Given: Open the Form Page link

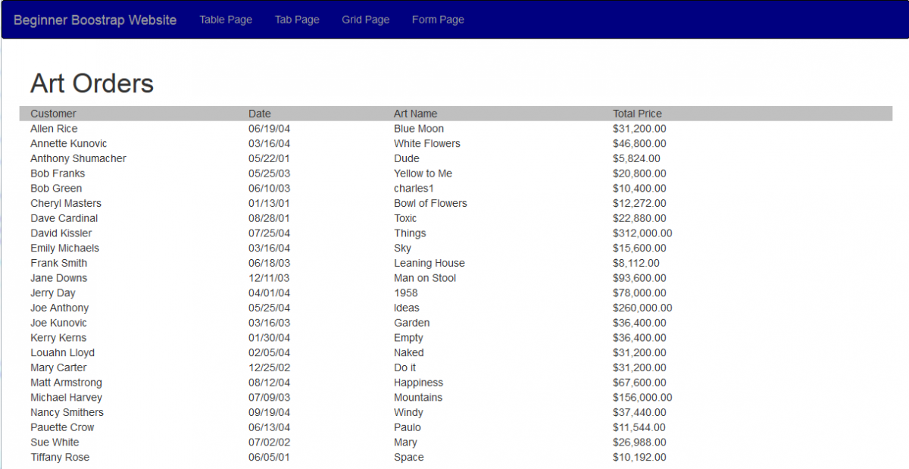Looking at the screenshot, I should point(438,20).
